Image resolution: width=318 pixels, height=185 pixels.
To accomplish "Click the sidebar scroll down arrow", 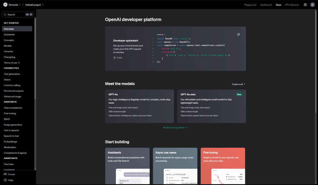I will click(x=35, y=169).
